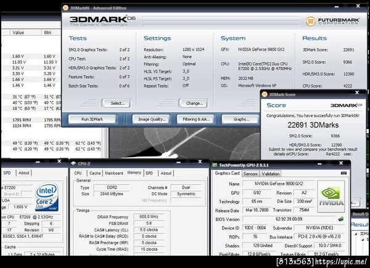Click the GPU-Z screenshot camera icon
Viewport: 370px width, 268px height.
click(x=344, y=173)
